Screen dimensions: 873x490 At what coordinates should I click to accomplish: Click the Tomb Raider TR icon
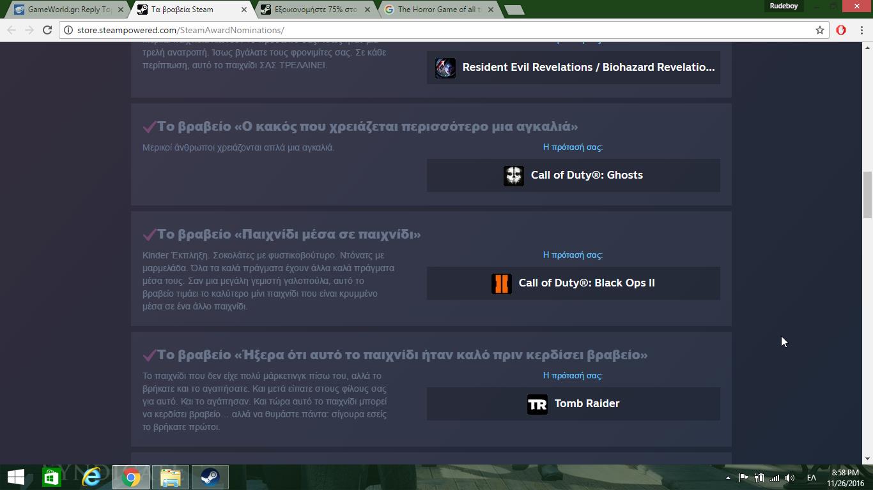537,404
